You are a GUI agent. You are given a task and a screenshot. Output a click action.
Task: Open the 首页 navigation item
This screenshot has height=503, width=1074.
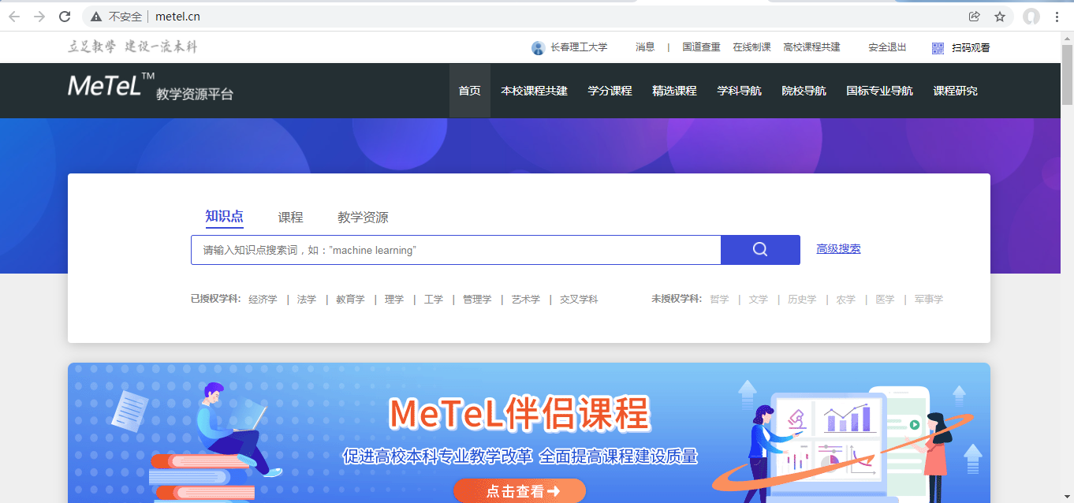470,91
